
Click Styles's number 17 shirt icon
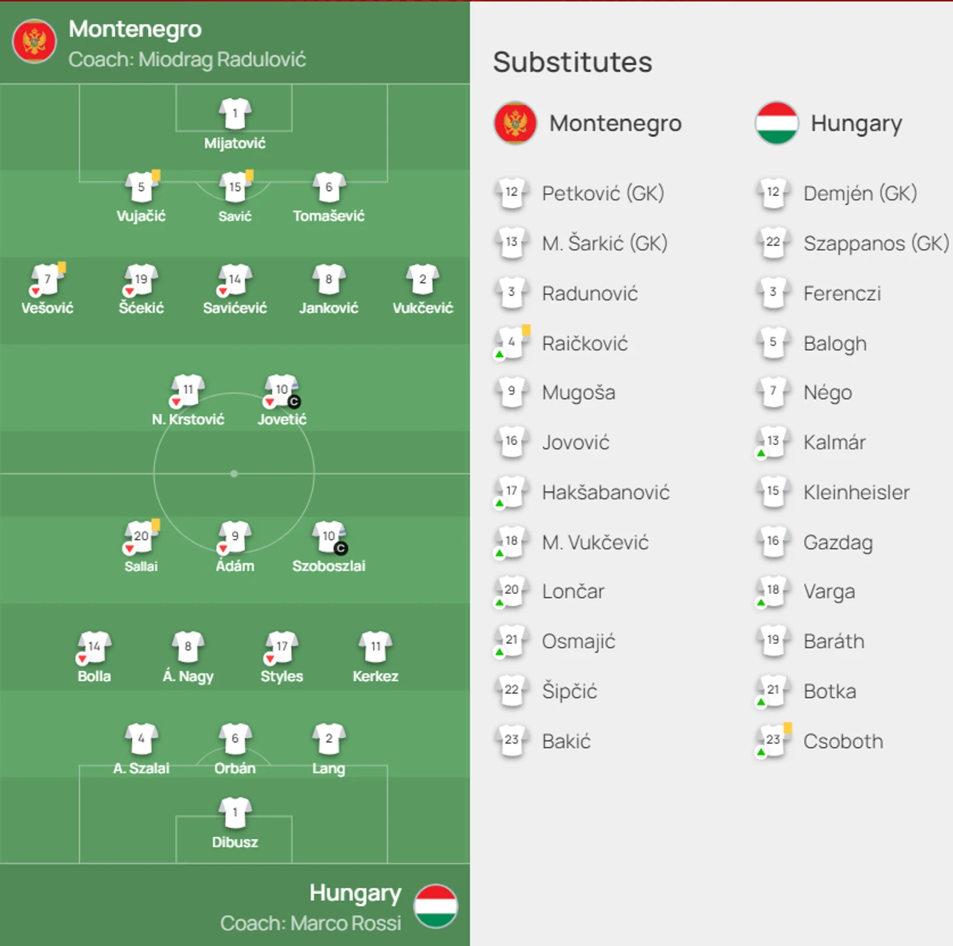point(281,647)
